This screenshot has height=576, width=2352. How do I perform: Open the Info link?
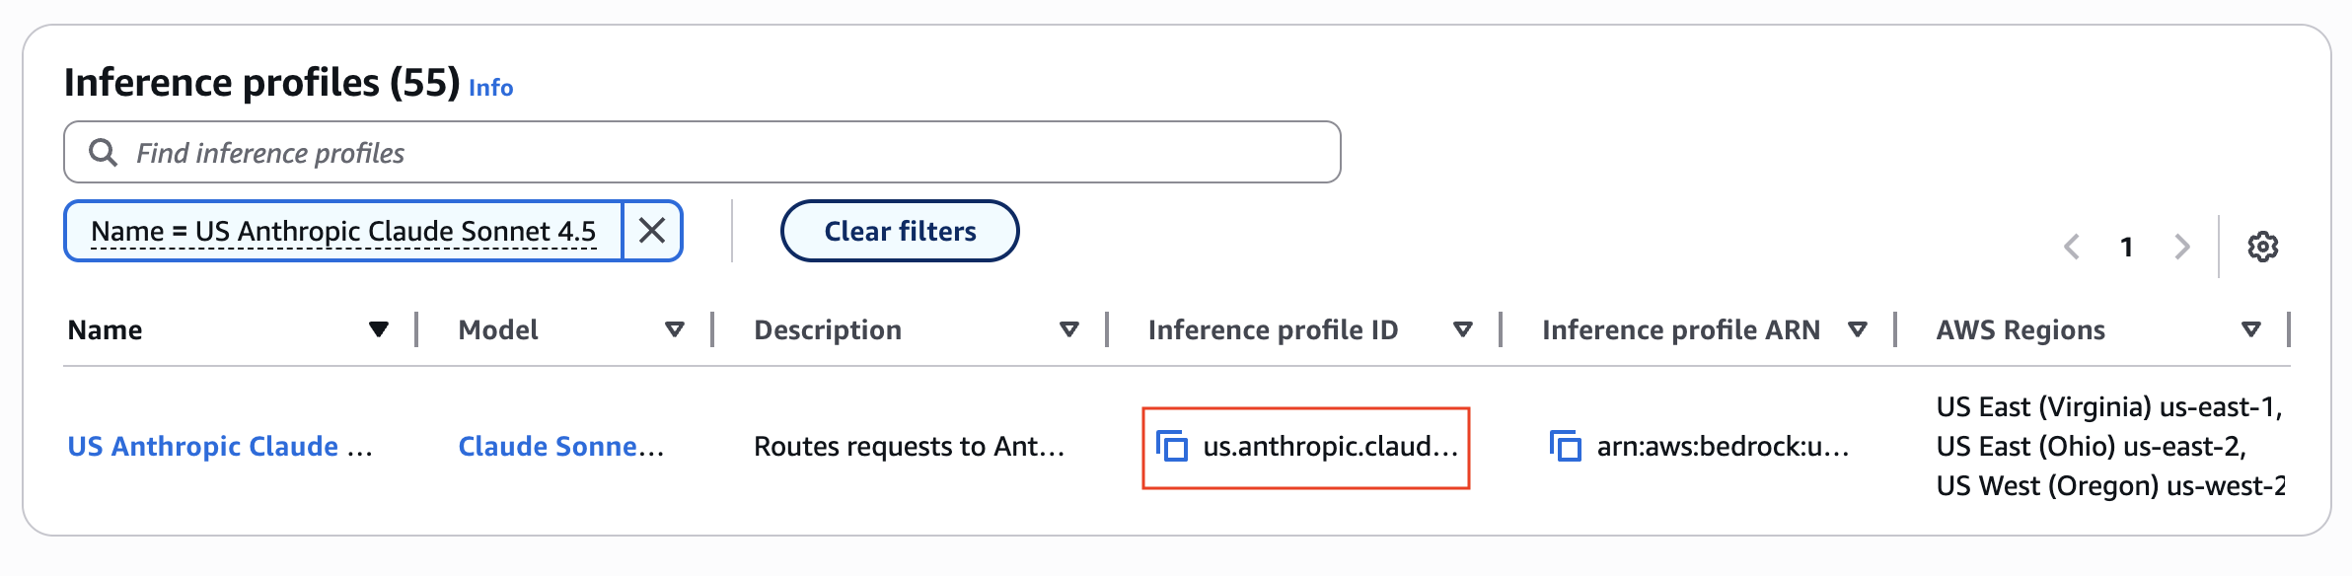490,88
